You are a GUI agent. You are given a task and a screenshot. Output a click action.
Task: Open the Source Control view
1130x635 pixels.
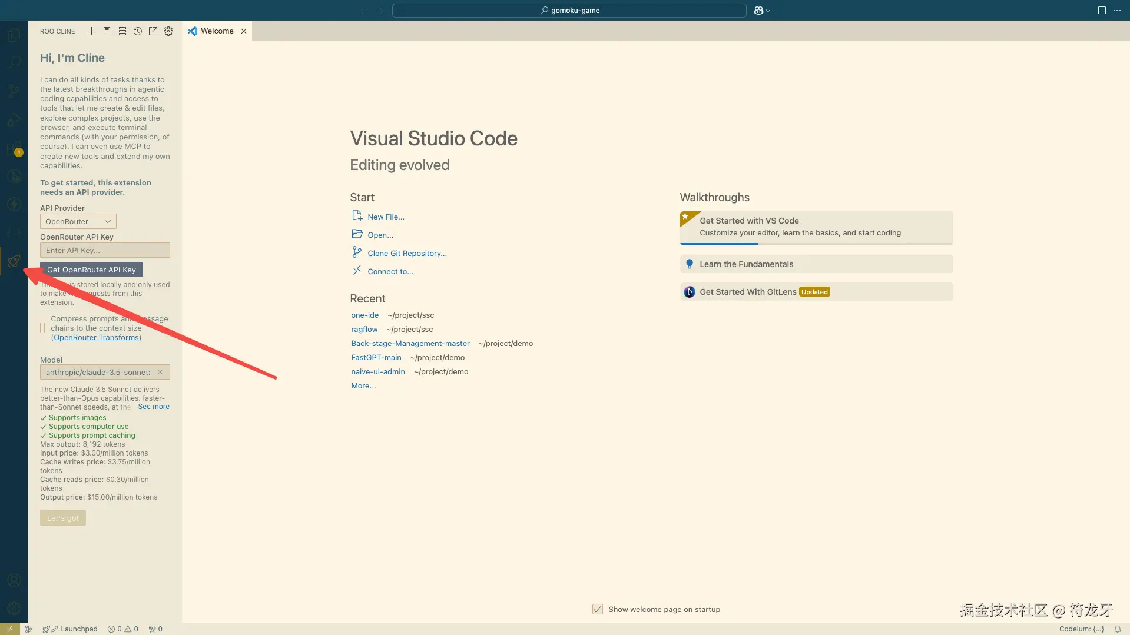coord(14,91)
